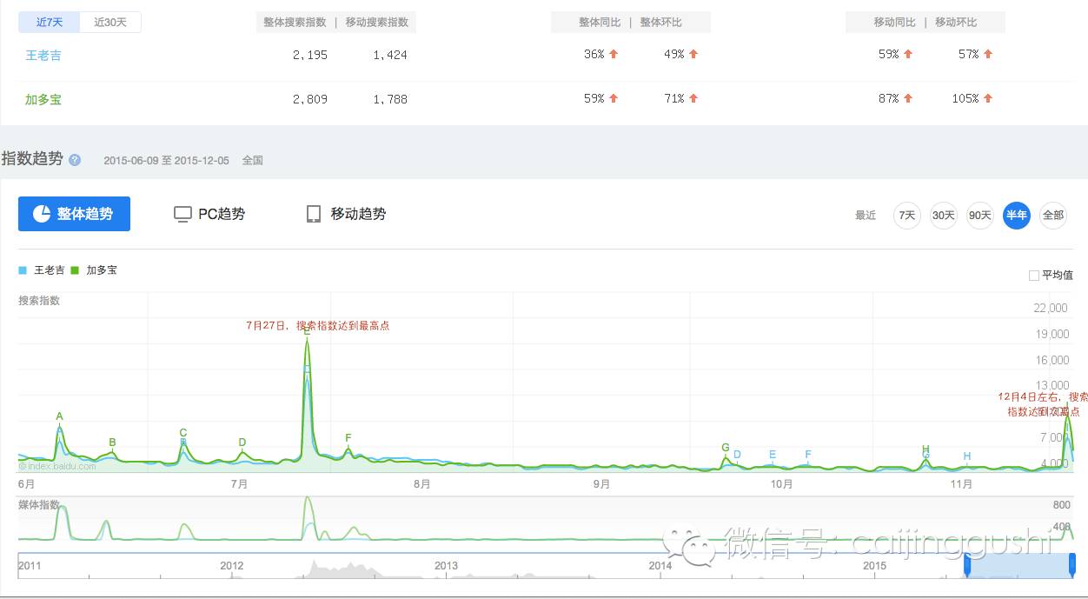
Task: Click green news marker C before July
Action: (x=183, y=433)
